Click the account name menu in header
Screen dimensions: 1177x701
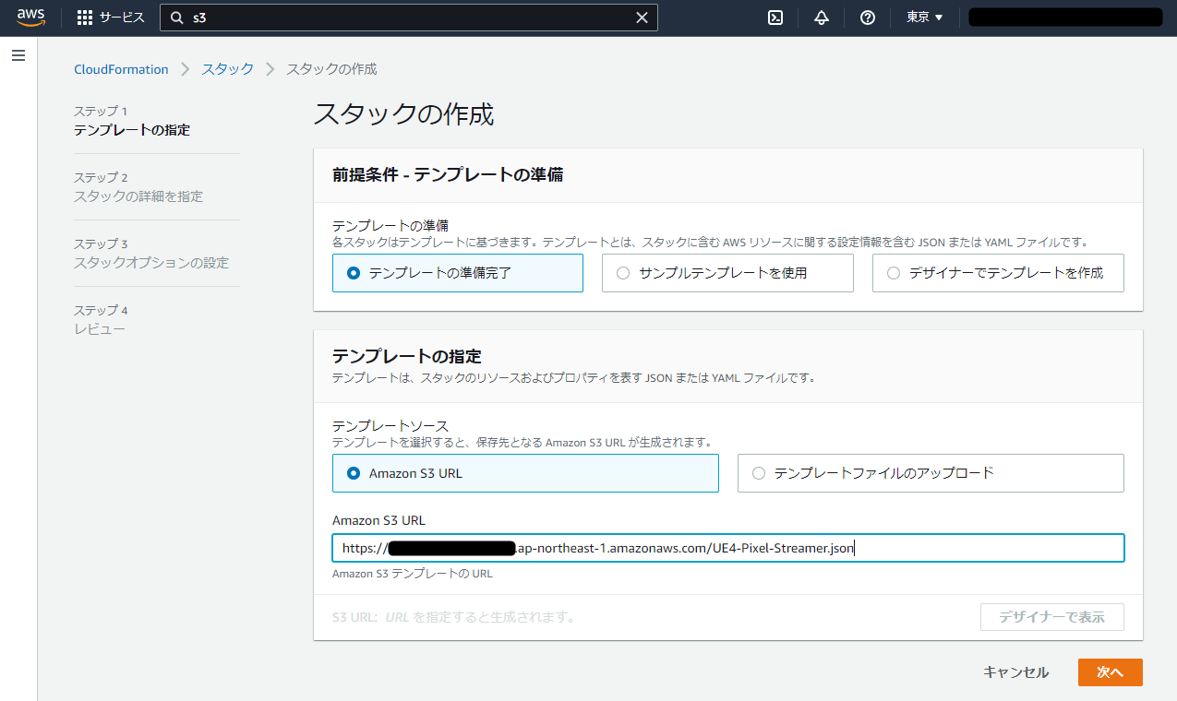[1065, 18]
